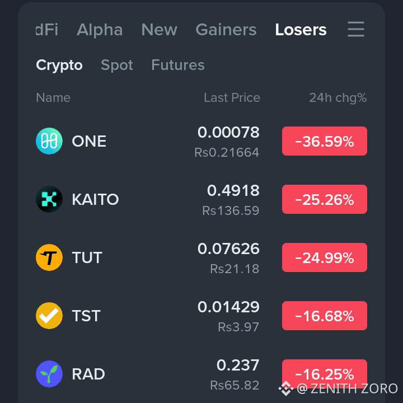Click the -36.59% change badge for ONE

point(324,141)
